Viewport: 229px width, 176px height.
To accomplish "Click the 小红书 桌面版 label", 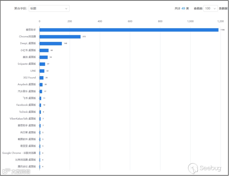I will click(x=28, y=50).
